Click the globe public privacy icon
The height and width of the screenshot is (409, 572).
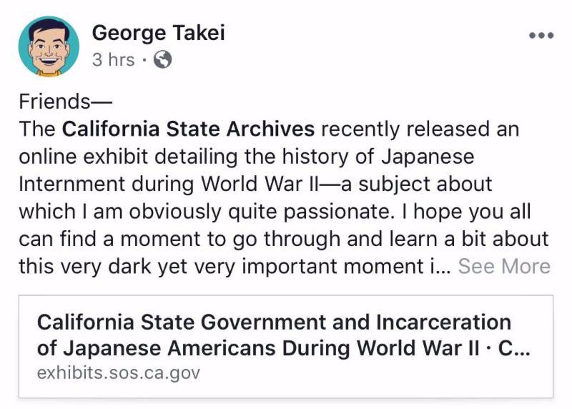click(x=163, y=59)
